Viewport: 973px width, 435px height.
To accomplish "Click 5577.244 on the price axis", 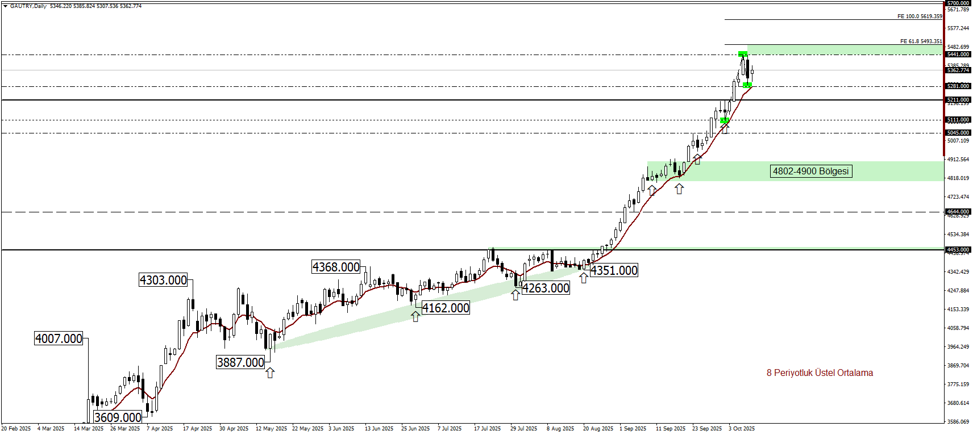I will (958, 28).
